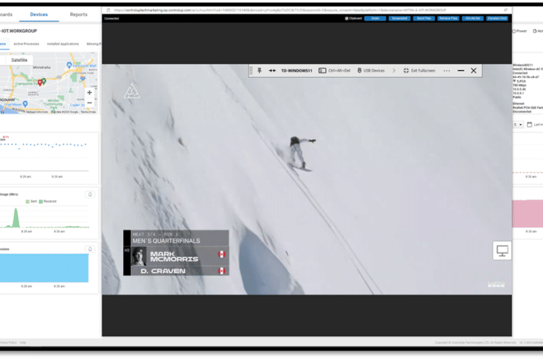Screen dimensions: 543x359
Task: Pin the remote session toolbar
Action: click(260, 71)
